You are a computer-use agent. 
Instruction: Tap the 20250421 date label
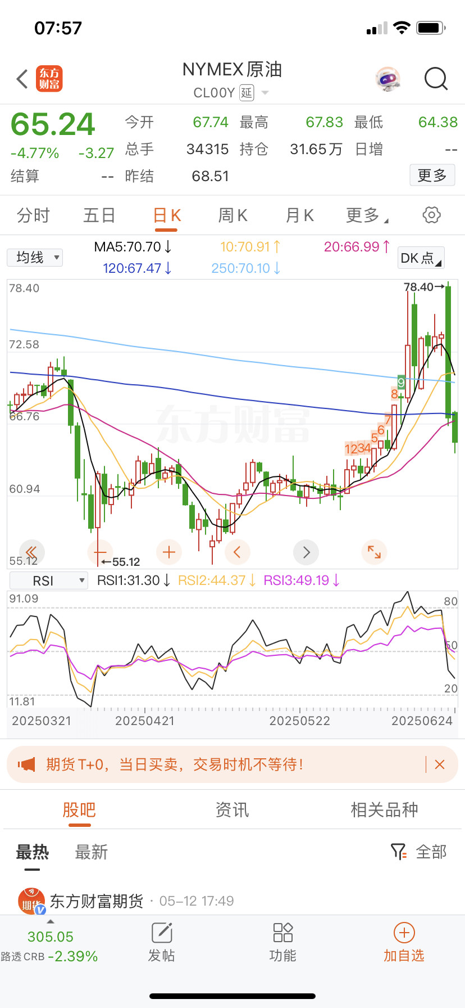[x=145, y=721]
